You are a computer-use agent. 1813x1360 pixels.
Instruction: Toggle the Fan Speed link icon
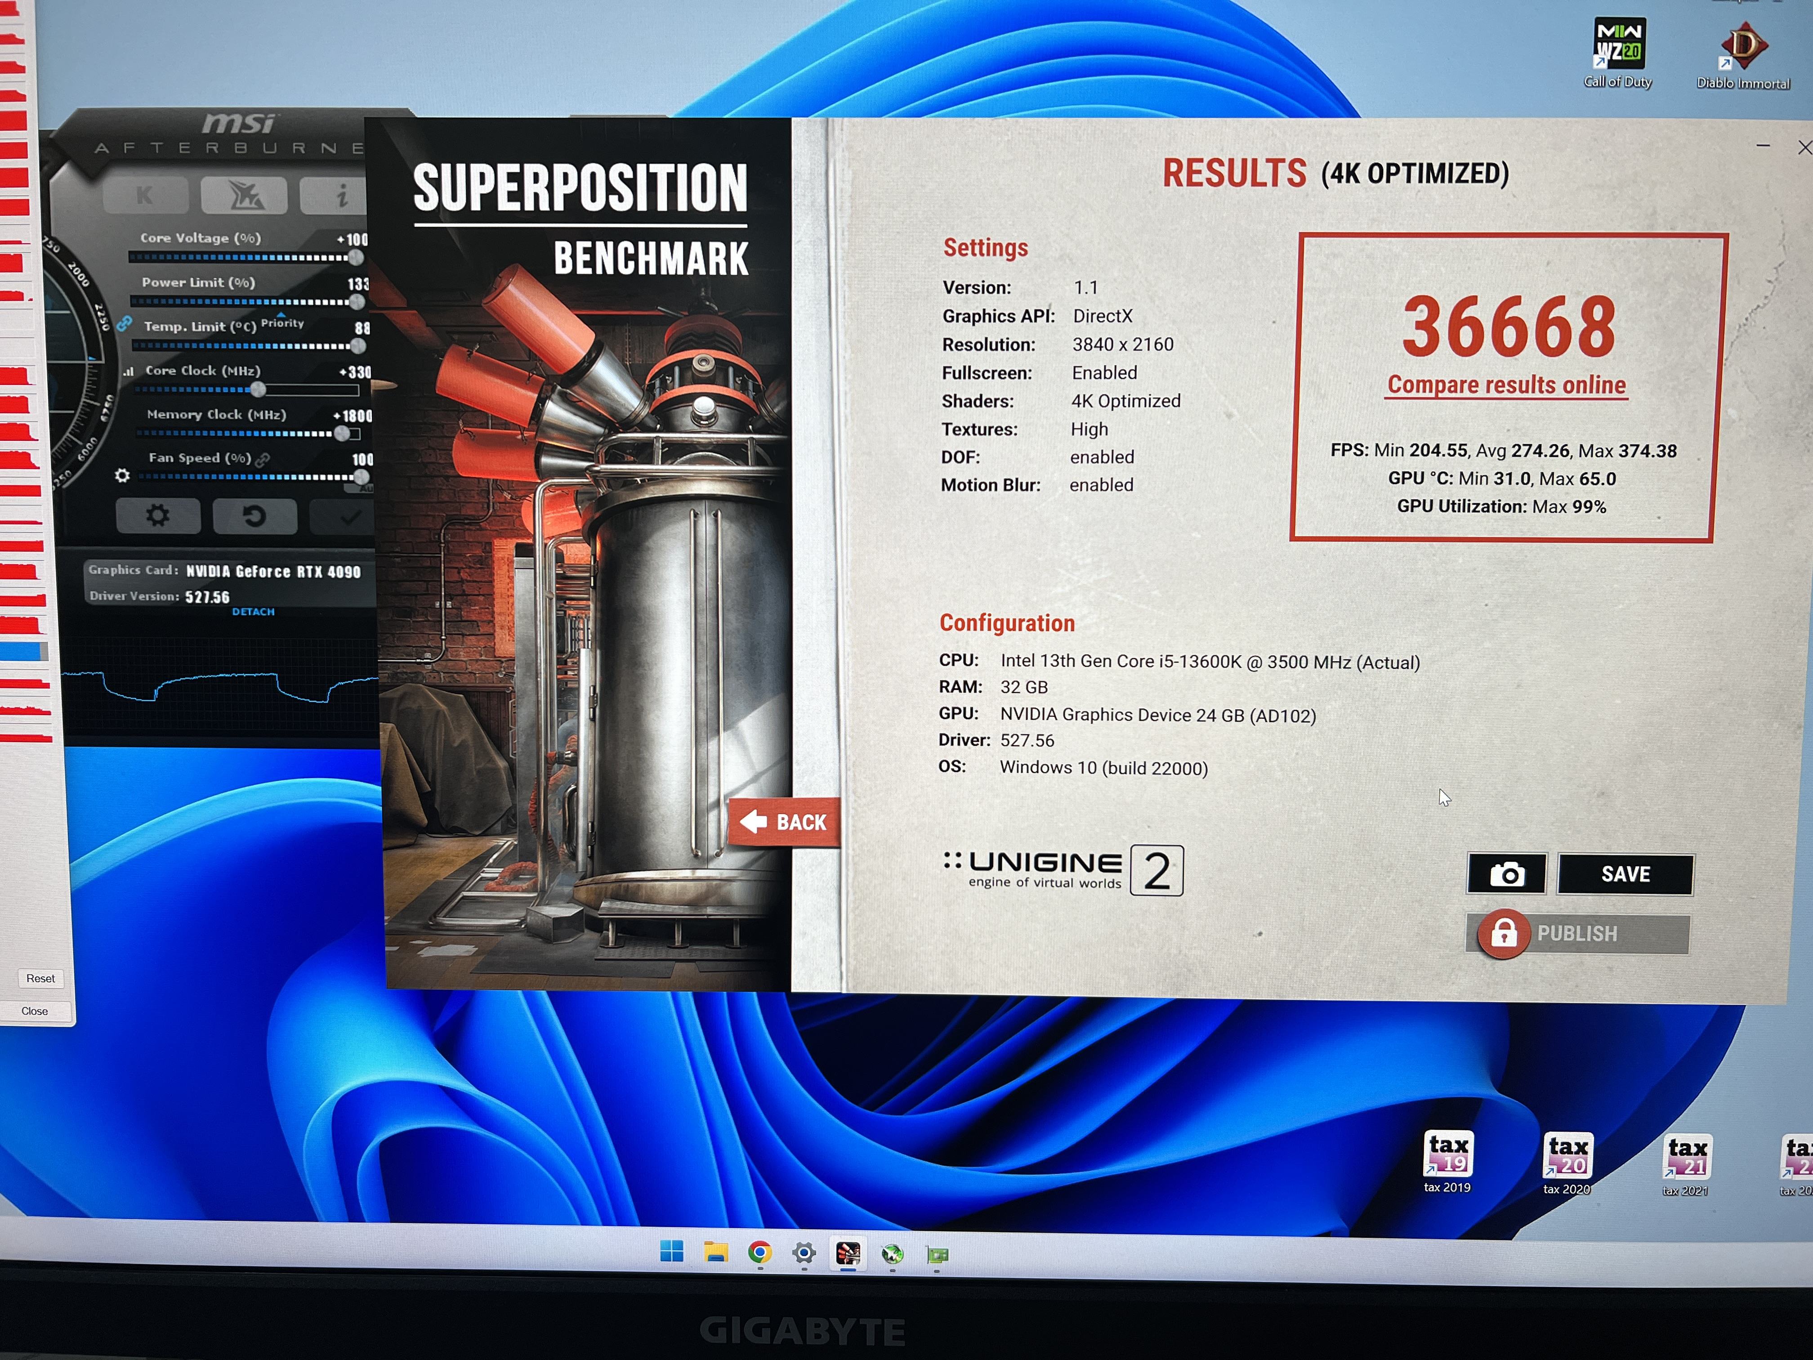tap(262, 459)
